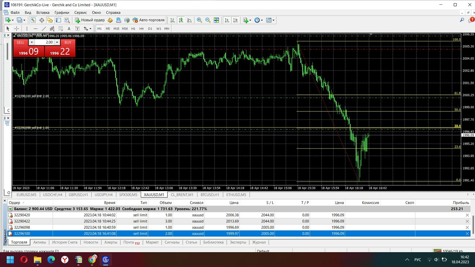
Task: Expand the templates dropdown arrow
Action: 273,20
